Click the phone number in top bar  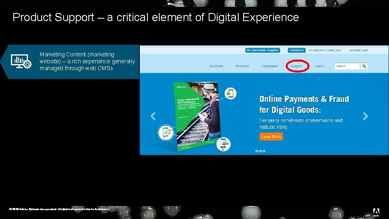[x=325, y=50]
